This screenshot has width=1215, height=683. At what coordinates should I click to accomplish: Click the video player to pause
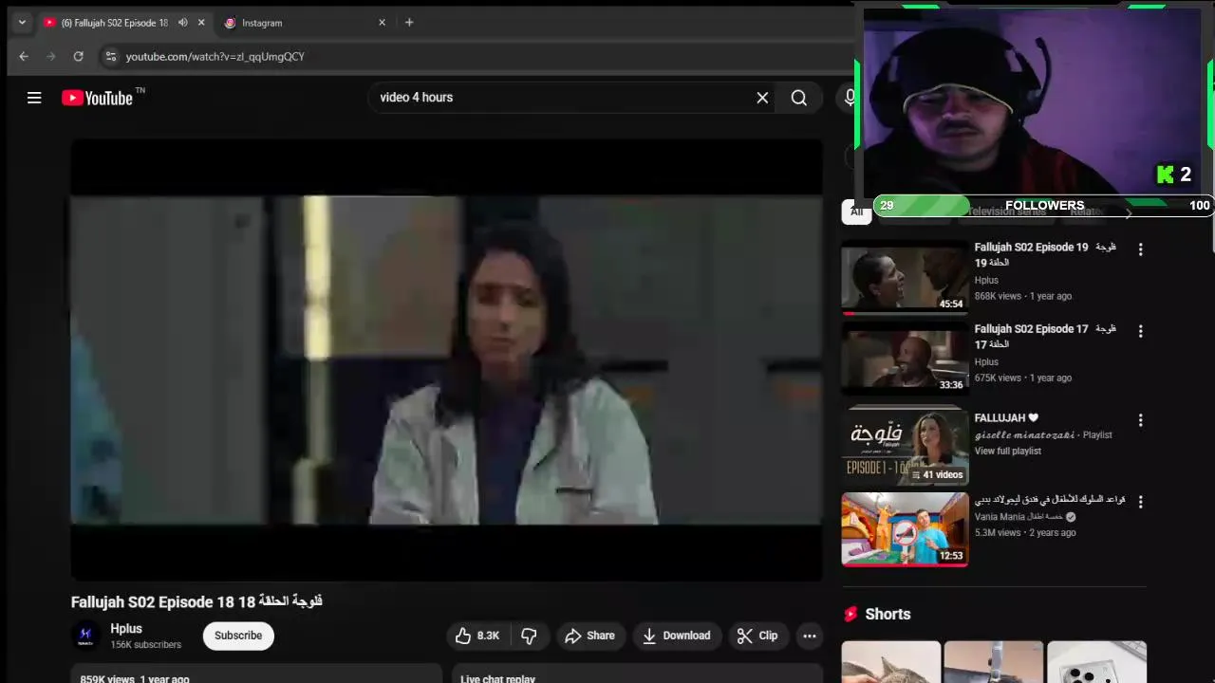click(x=446, y=360)
